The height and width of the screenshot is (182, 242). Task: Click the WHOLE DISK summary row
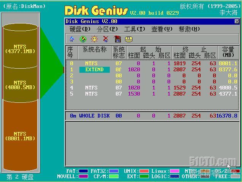point(152,116)
